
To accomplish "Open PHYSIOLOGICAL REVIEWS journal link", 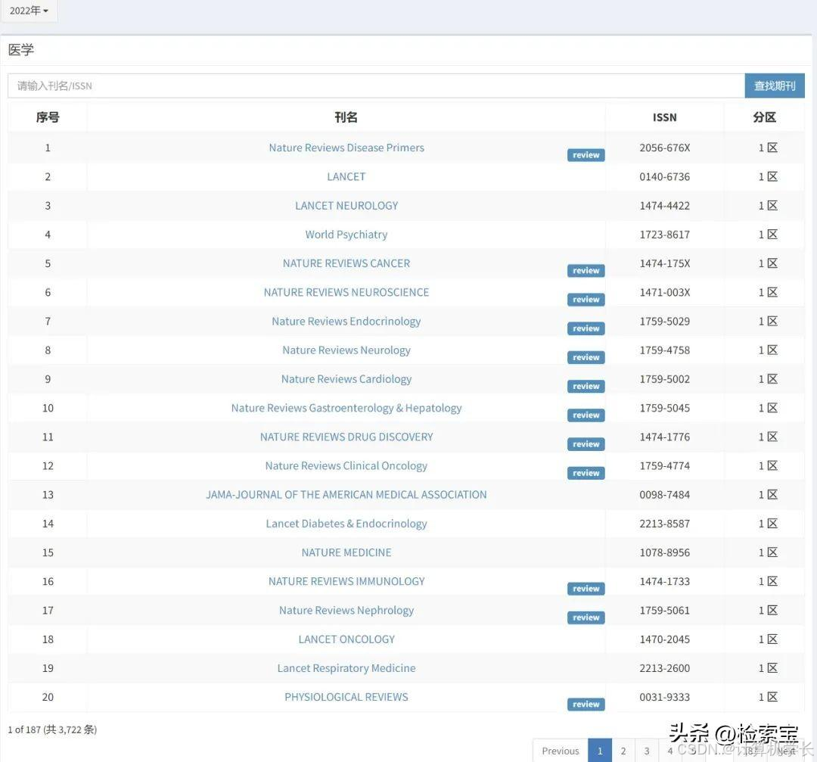I will pos(346,697).
